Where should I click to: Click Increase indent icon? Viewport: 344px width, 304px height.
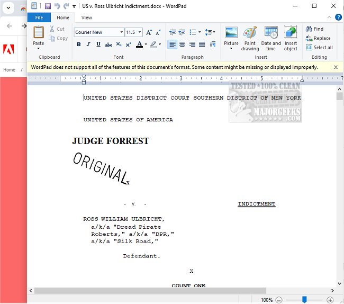[182, 32]
